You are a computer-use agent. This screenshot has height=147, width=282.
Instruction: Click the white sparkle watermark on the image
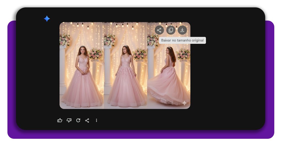pyautogui.click(x=184, y=103)
